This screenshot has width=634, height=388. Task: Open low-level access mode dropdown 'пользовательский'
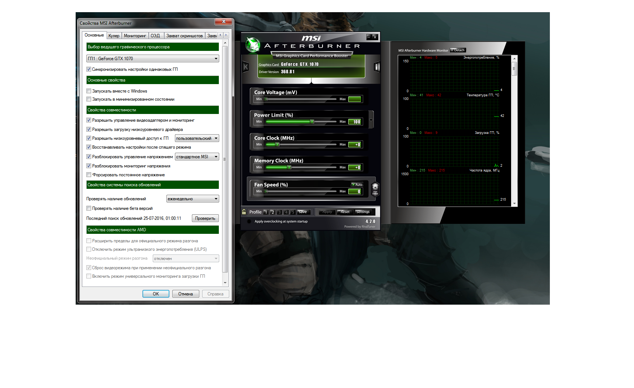coord(197,138)
